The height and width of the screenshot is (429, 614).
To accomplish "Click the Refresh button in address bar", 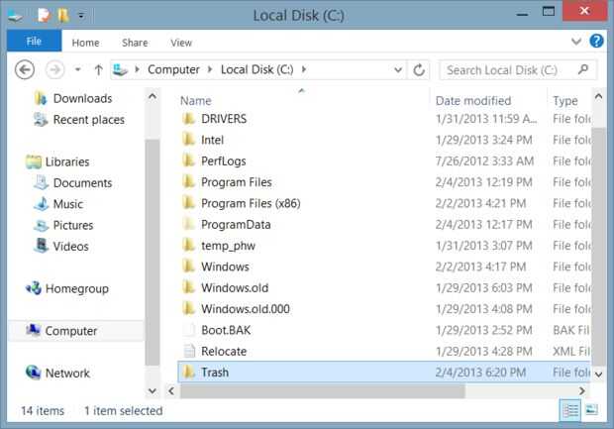I will (x=419, y=70).
